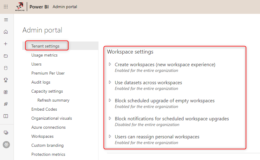
Task: Open the app launcher grid
Action: pos(6,7)
